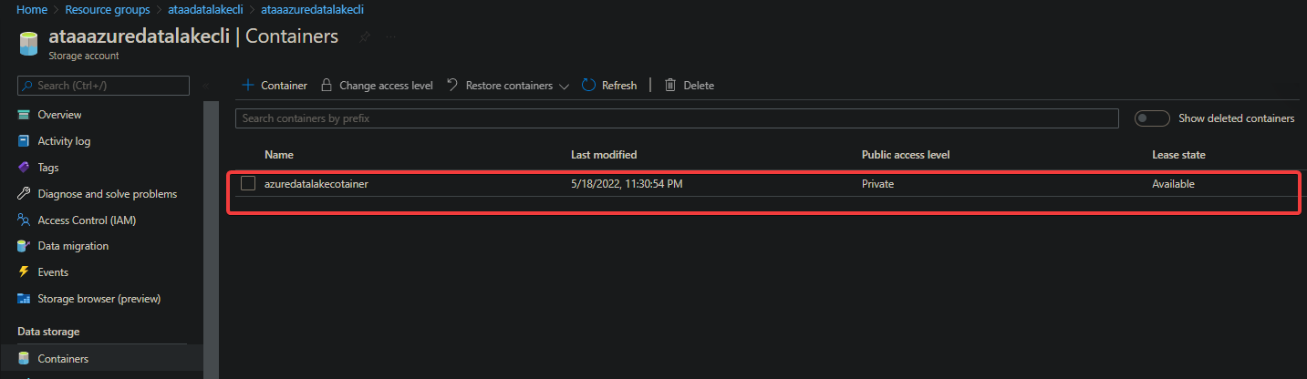Focus the sidebar Search (Ctrl+/) field
Viewport: 1307px width, 379px height.
103,86
